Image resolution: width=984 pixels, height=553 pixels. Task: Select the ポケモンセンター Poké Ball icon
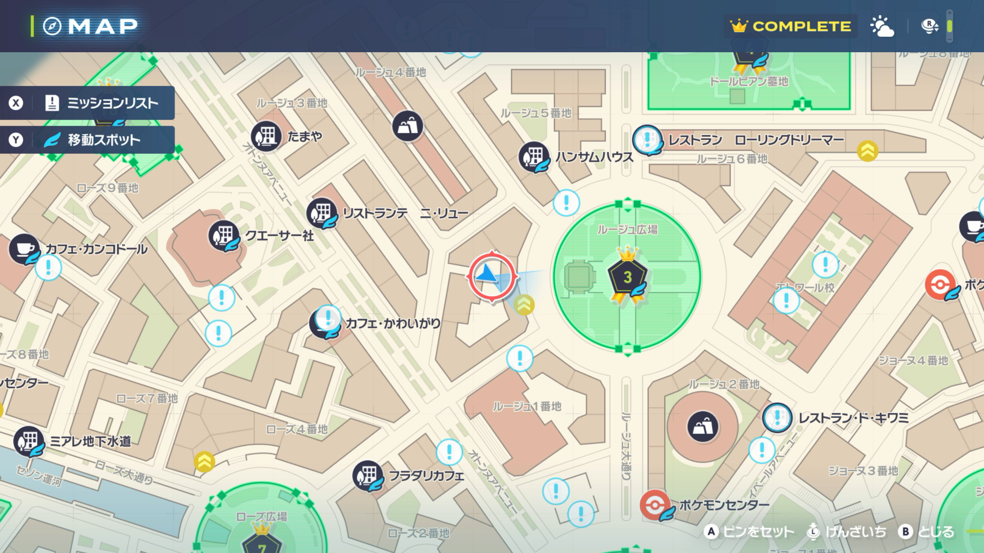(654, 504)
